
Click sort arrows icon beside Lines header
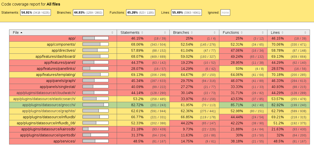tap(283, 33)
